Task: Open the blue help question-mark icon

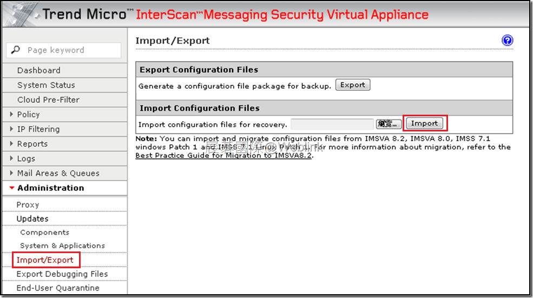Action: click(507, 41)
